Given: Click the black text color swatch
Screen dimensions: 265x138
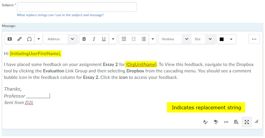Looking at the screenshot, I should coord(222,39).
